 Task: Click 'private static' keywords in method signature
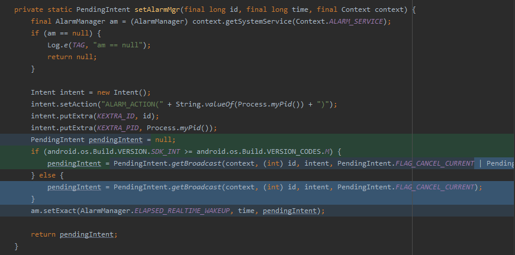pos(43,9)
